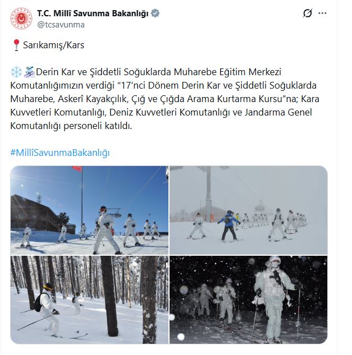View the pine forest skiing photo
This screenshot has height=355, width=352.
pos(89,299)
